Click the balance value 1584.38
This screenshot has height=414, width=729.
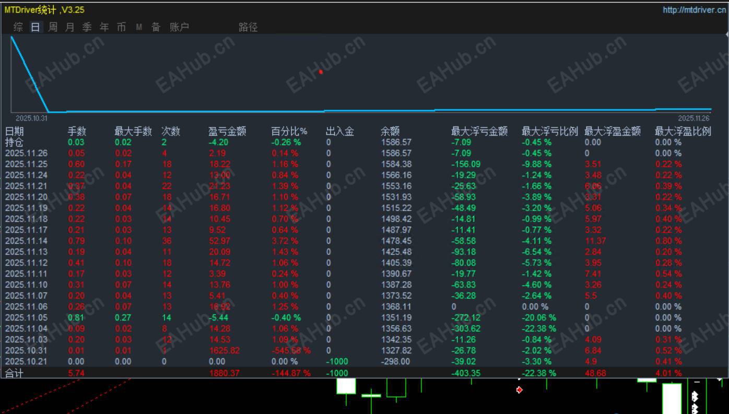coord(396,164)
